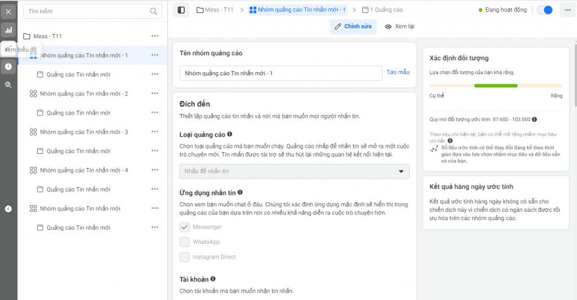Open options for ad under group 4
Image resolution: width=577 pixels, height=300 pixels.
(x=155, y=189)
